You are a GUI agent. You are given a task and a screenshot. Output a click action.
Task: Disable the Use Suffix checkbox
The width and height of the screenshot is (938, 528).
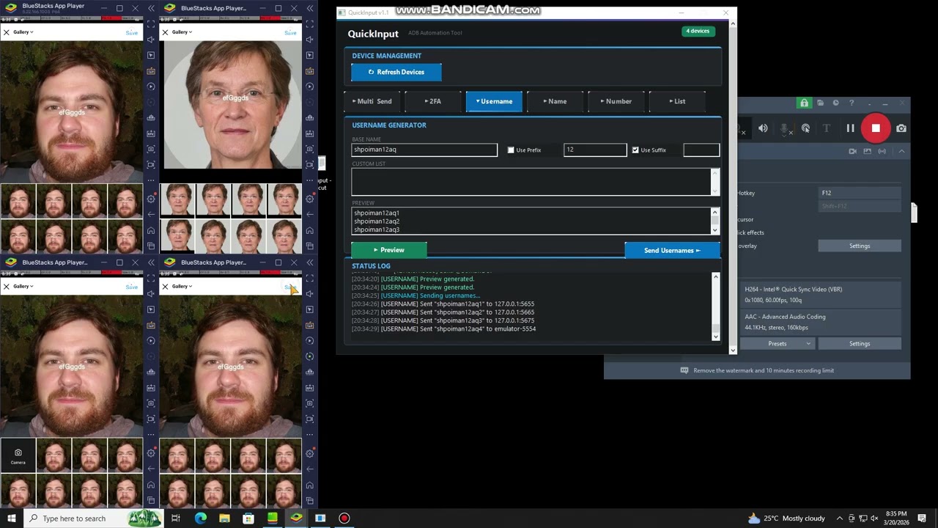635,150
